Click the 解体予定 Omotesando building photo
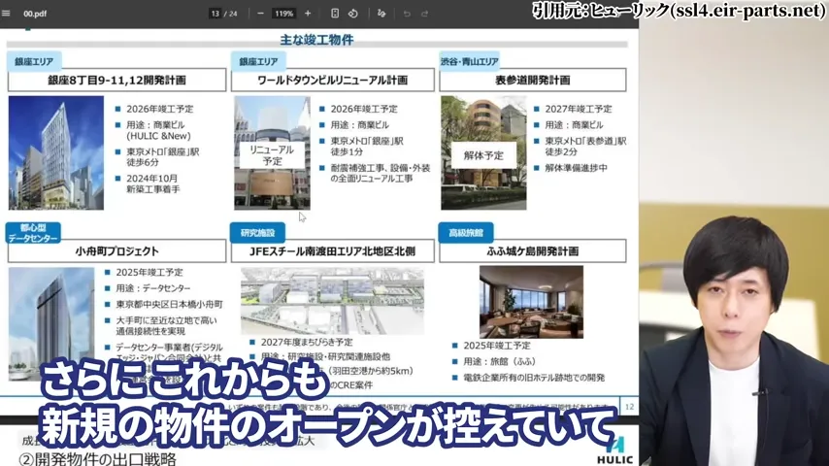Screen dimensions: 829x466 pos(483,152)
